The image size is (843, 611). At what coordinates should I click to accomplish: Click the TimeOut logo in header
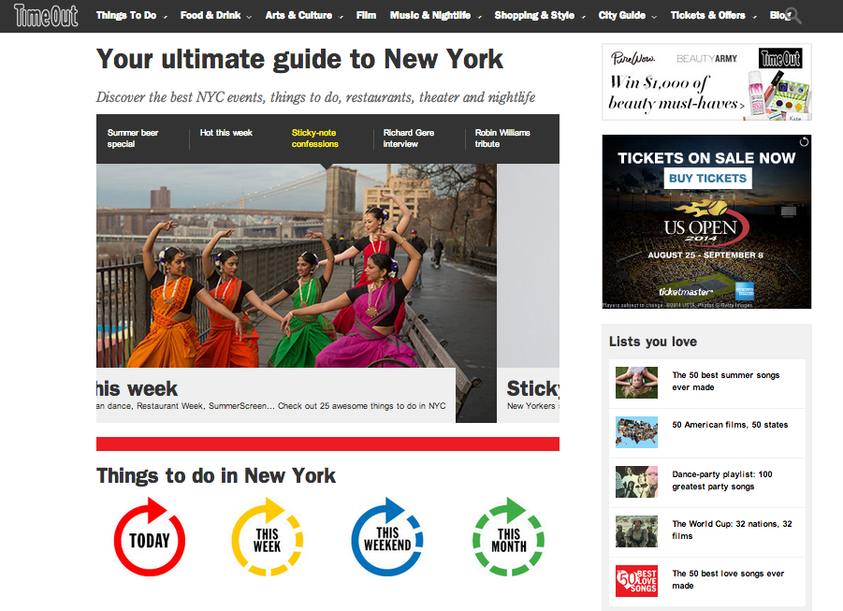tap(46, 16)
